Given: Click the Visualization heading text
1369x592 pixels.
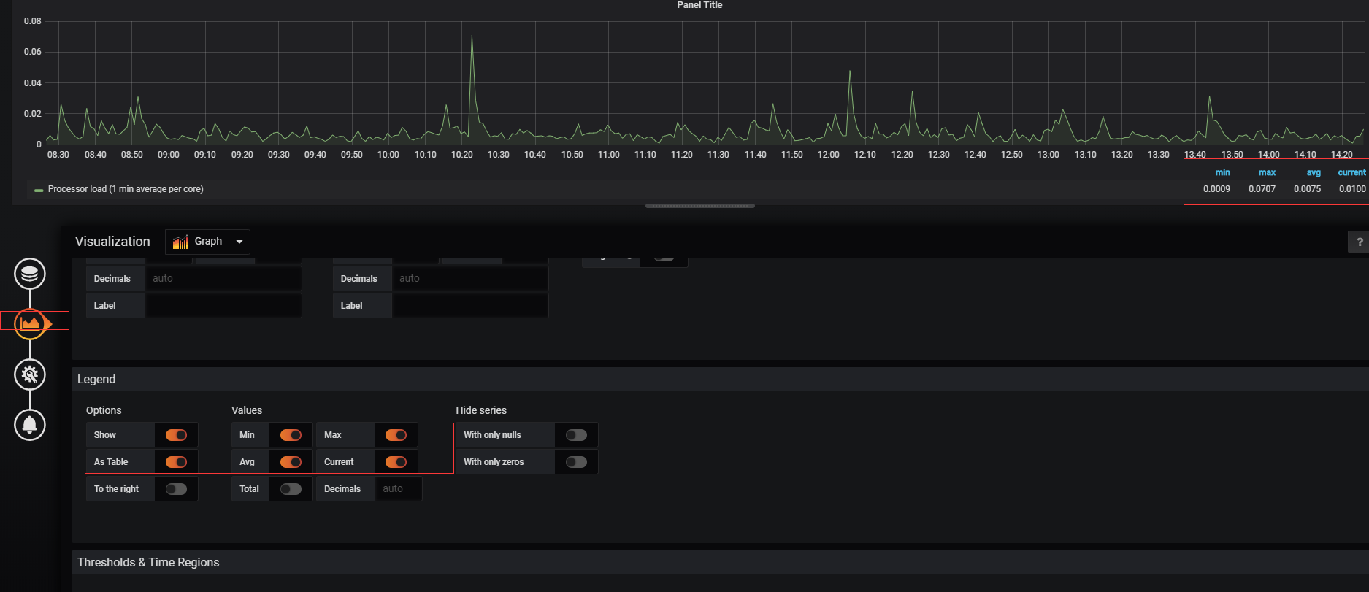Looking at the screenshot, I should click(112, 242).
